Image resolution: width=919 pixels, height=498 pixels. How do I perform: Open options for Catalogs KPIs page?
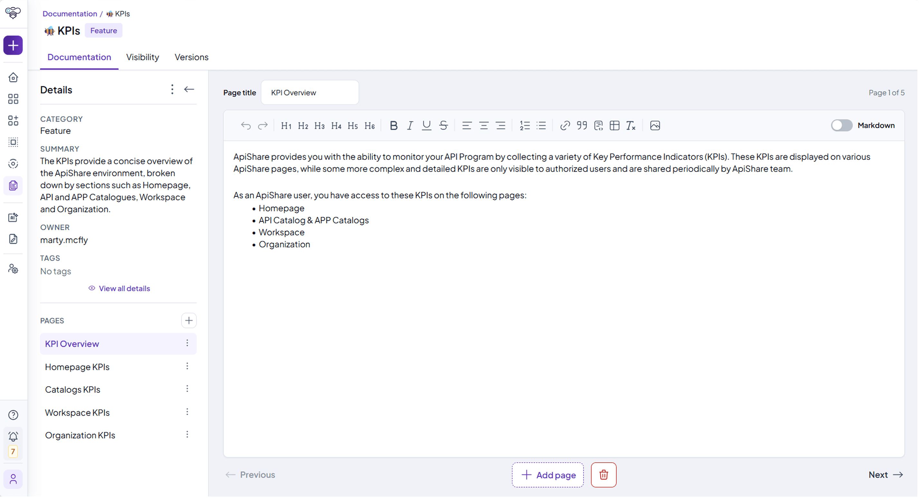click(187, 389)
